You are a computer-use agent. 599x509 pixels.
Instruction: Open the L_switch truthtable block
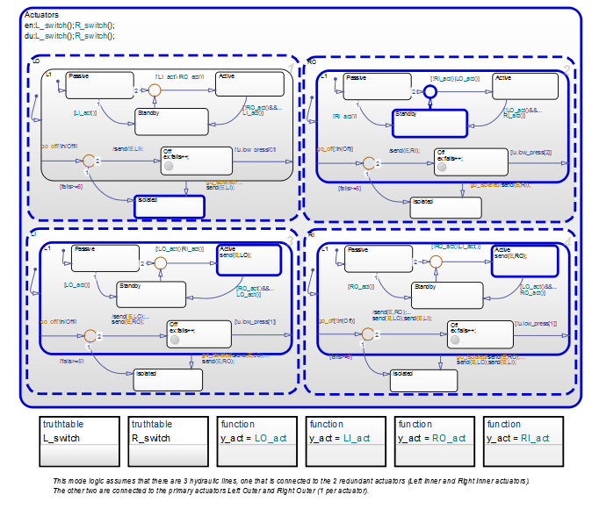pos(79,441)
